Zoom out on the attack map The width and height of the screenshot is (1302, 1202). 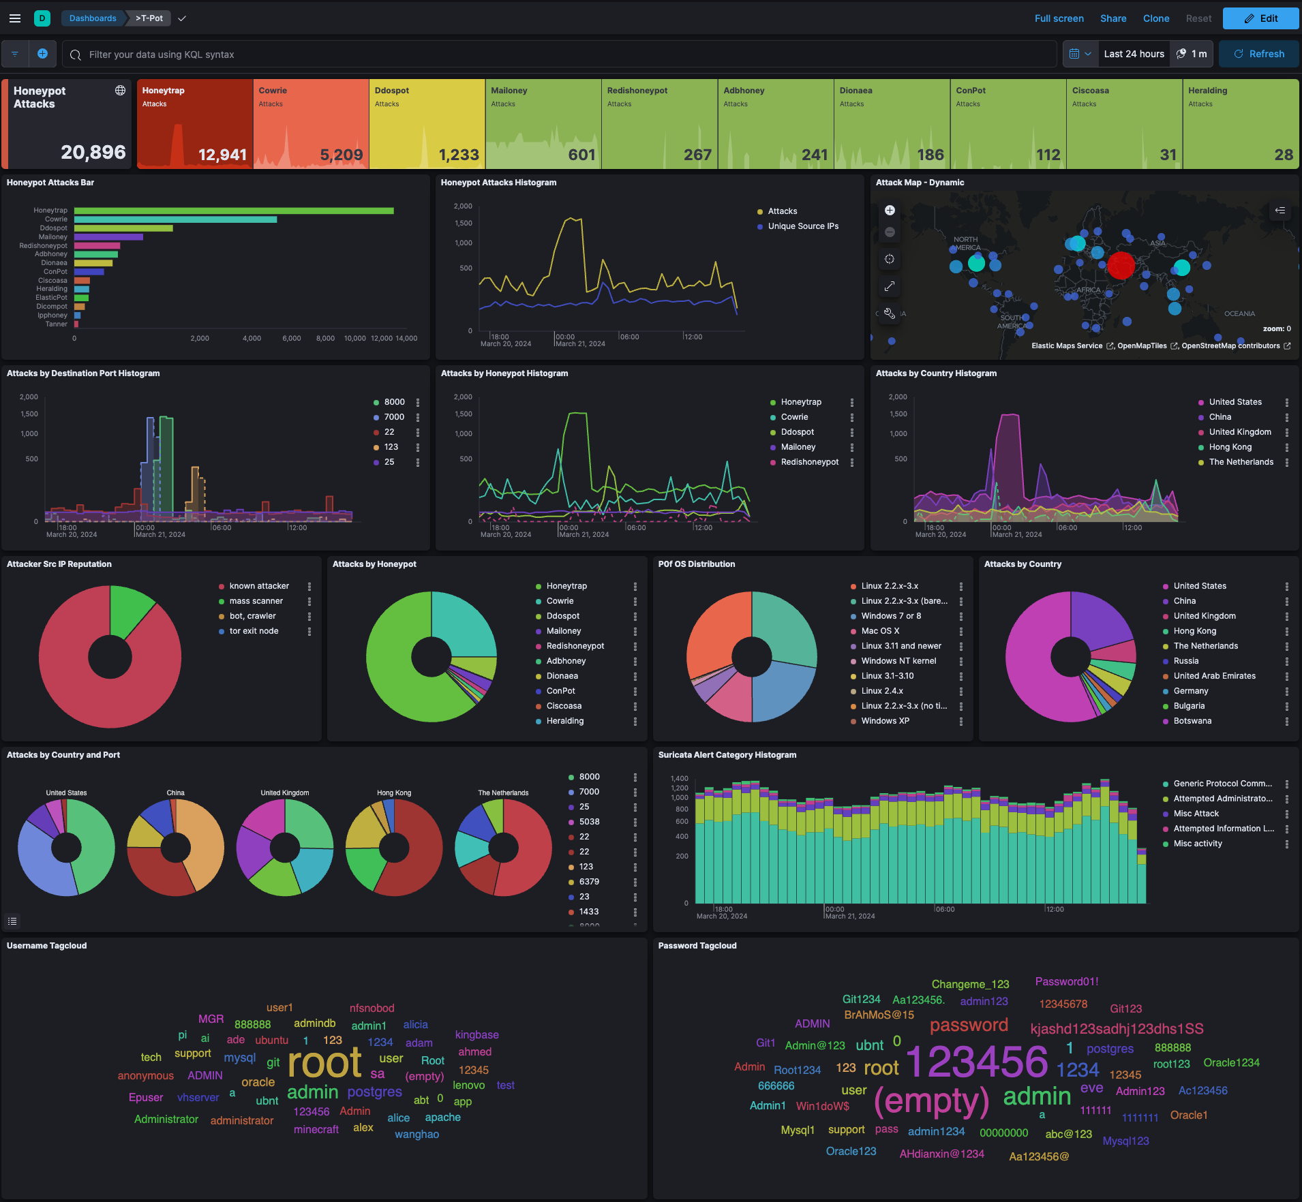[890, 232]
